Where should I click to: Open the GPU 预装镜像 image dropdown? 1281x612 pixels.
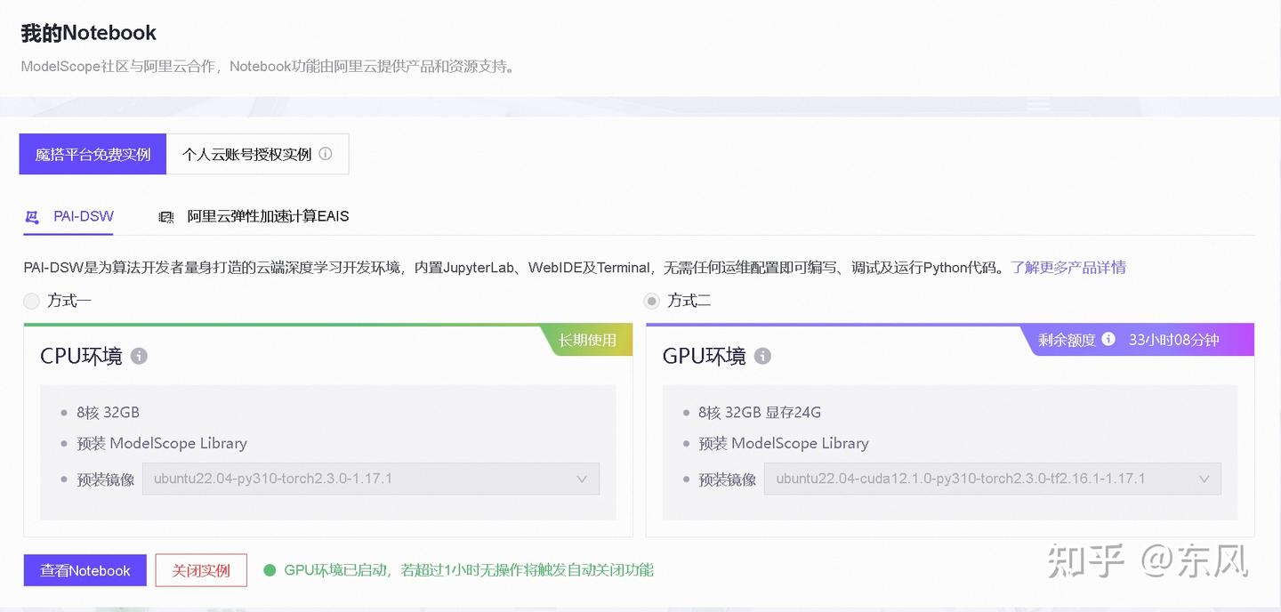tap(1206, 479)
